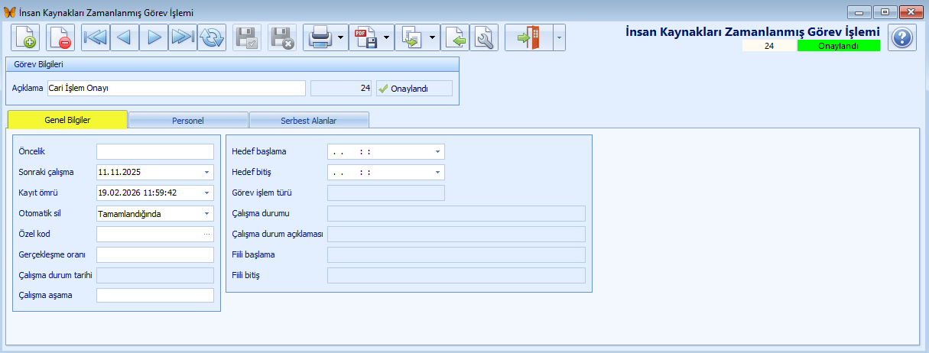Open the Sonraki çalışma date dropdown

(x=206, y=172)
